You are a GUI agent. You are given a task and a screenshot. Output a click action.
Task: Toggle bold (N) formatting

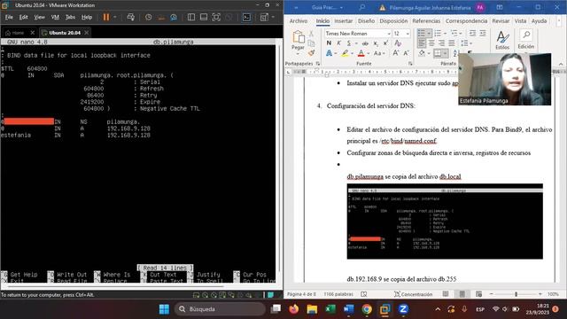329,43
